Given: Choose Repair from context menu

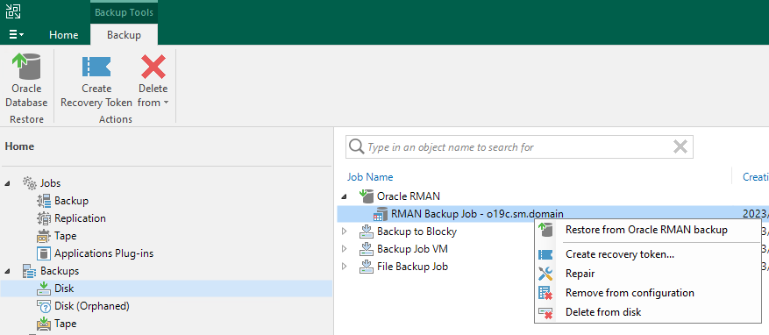Looking at the screenshot, I should pos(647,274).
